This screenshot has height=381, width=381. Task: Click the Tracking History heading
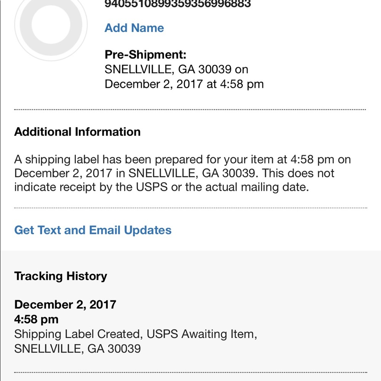[61, 276]
